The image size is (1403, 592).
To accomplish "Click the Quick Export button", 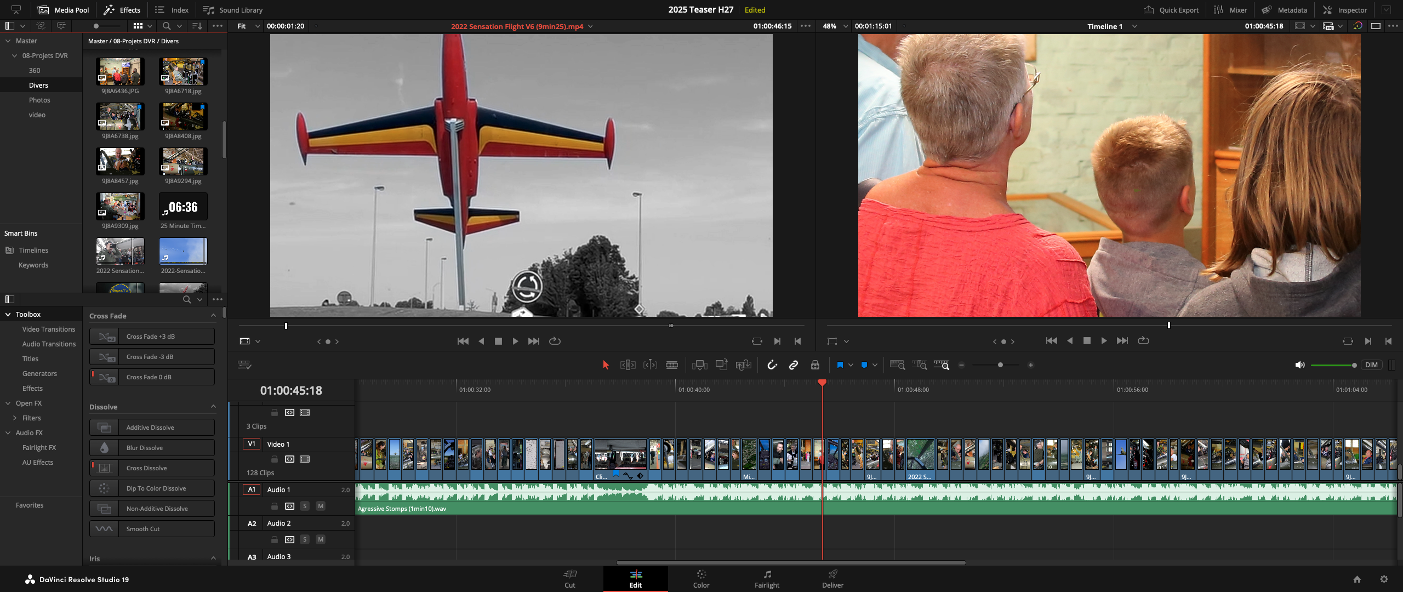I will [x=1171, y=10].
